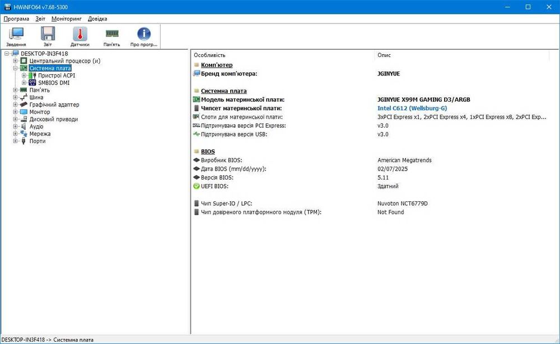Select Дисковий приводи label in the tree
Viewport: 560px width, 344px height.
click(54, 119)
